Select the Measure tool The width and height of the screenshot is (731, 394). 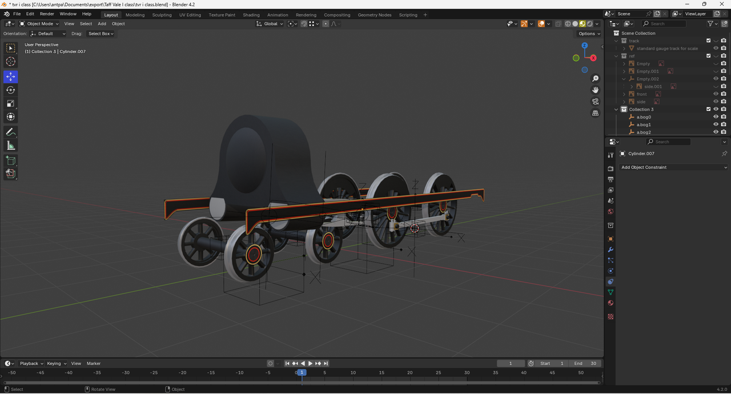pyautogui.click(x=11, y=146)
